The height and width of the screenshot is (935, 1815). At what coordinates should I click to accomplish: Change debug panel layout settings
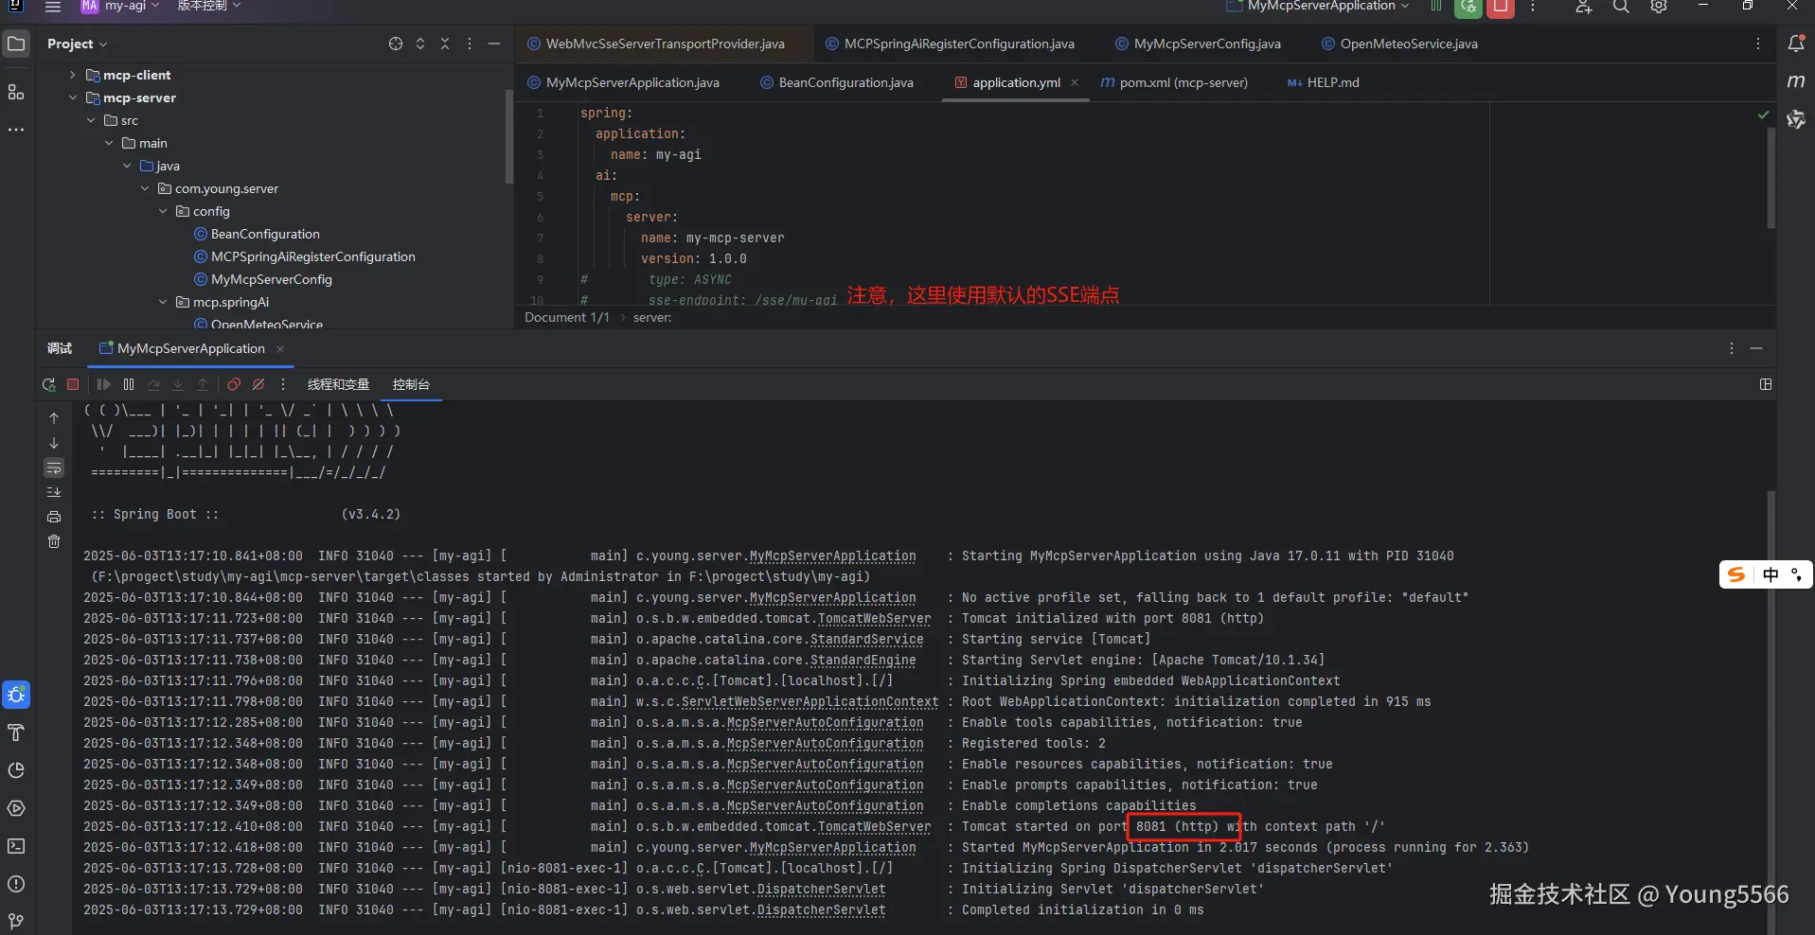(1766, 384)
